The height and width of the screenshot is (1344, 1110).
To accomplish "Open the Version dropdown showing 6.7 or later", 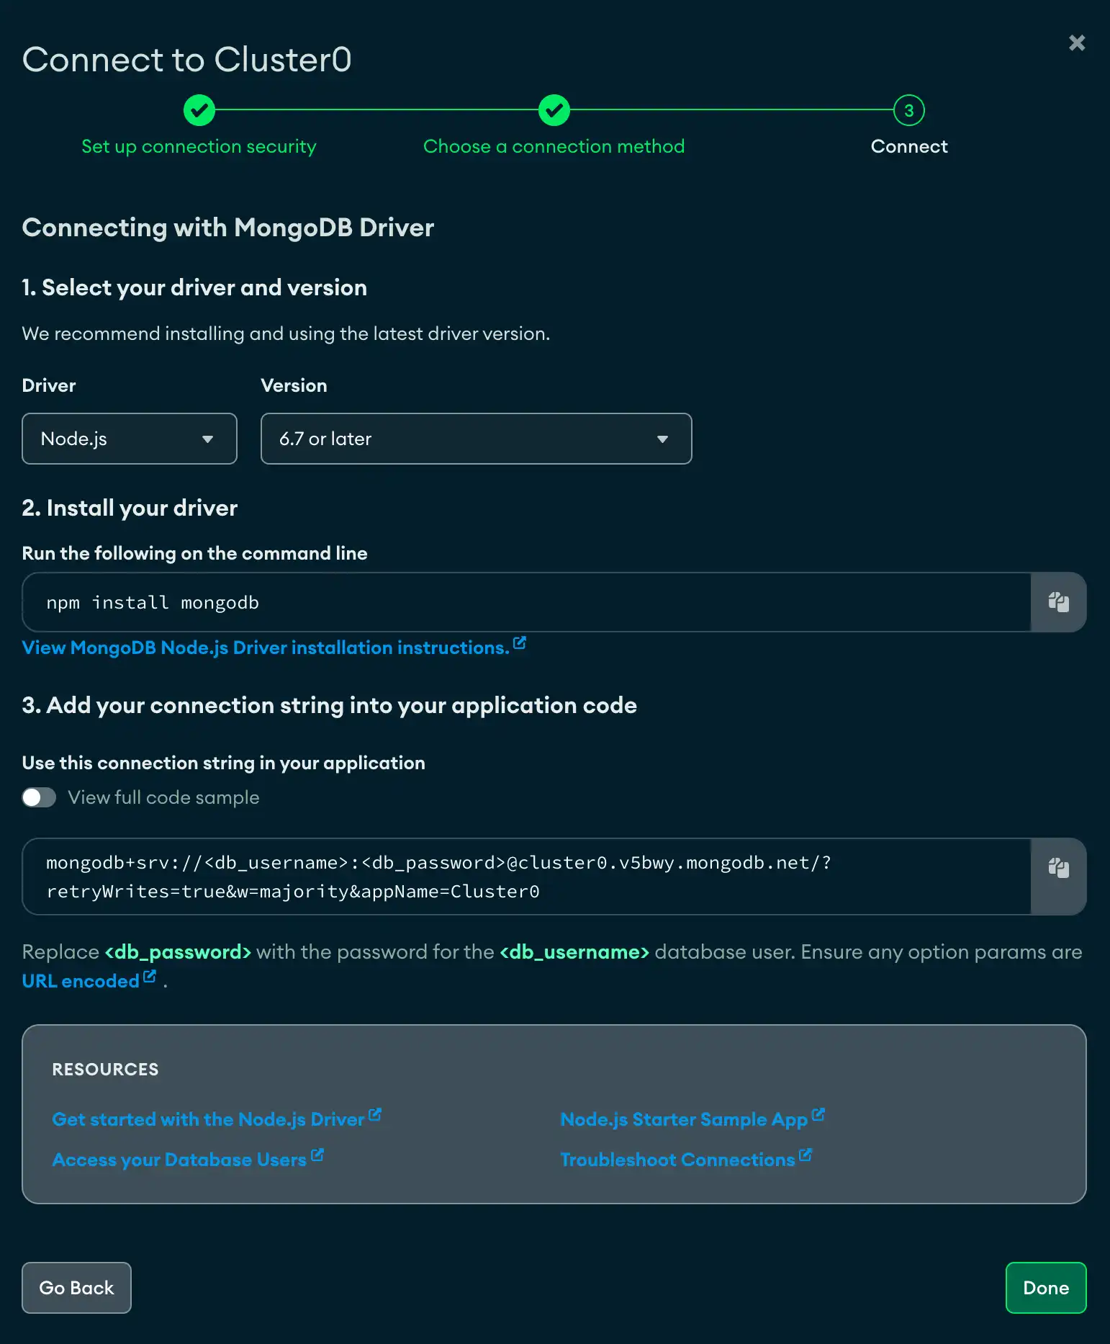I will [475, 439].
